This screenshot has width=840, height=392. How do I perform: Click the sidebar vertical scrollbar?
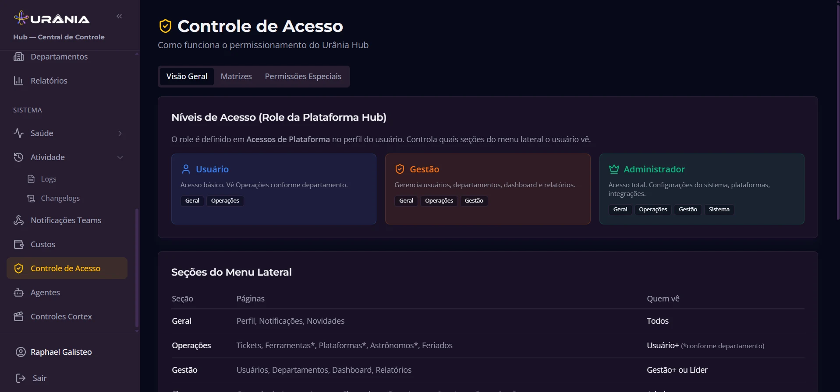tap(137, 267)
